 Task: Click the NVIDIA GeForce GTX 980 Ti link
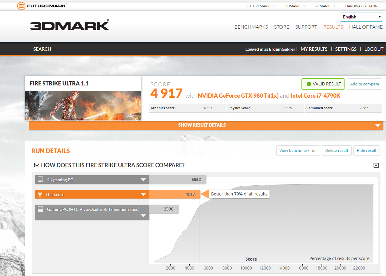[238, 96]
